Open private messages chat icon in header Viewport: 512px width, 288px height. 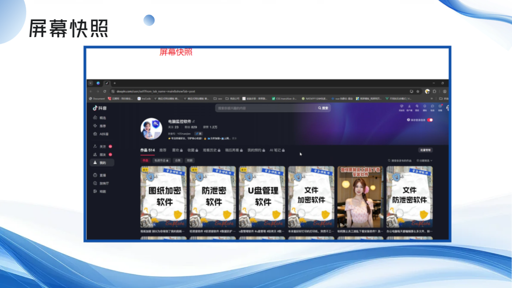tap(432, 106)
